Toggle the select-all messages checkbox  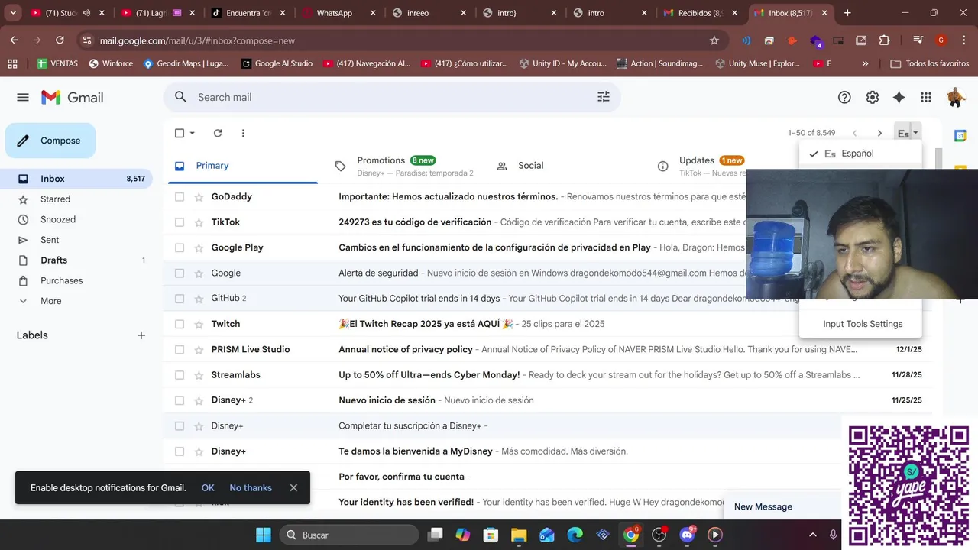[x=180, y=133]
